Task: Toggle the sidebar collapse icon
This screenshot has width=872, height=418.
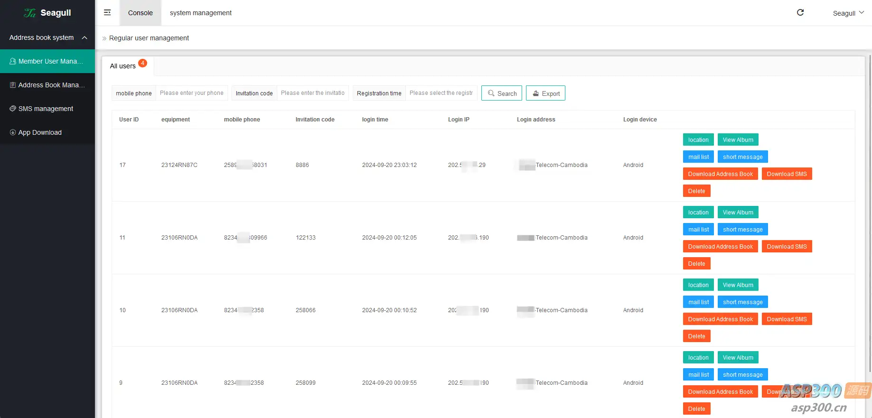Action: (x=107, y=12)
